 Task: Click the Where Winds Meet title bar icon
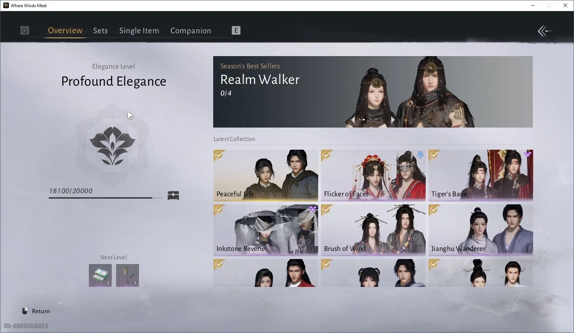point(6,5)
